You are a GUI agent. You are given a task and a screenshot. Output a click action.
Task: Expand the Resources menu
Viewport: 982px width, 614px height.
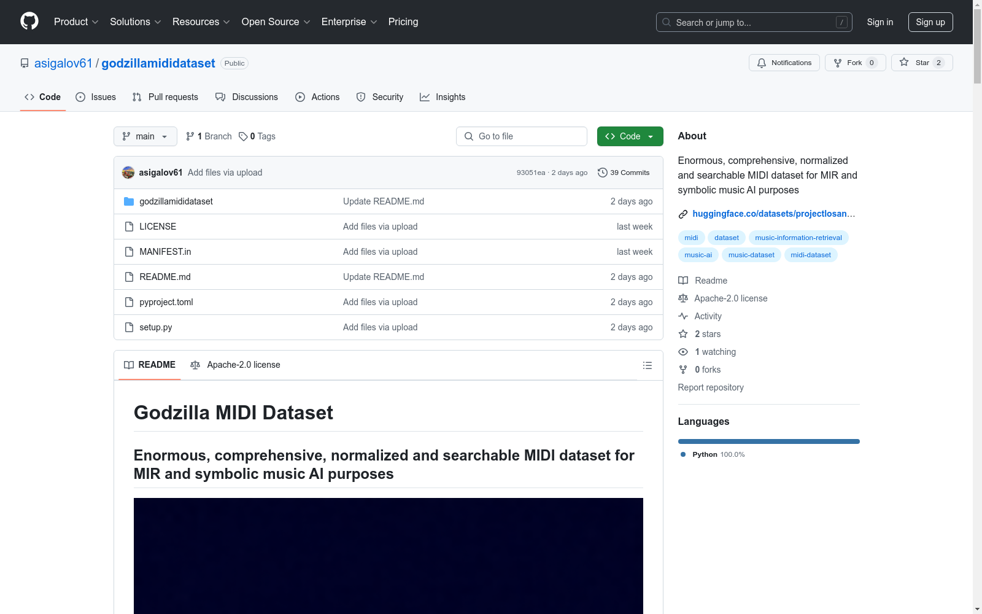pos(201,21)
